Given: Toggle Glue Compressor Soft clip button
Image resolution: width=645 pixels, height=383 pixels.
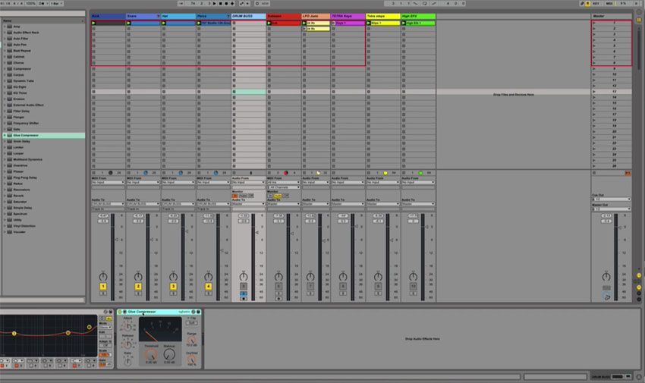Looking at the screenshot, I should coord(191,323).
